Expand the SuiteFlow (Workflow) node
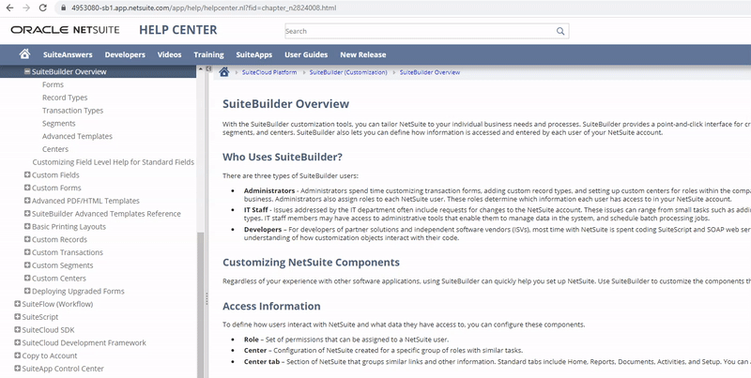Viewport: 751px width, 378px height. tap(18, 304)
